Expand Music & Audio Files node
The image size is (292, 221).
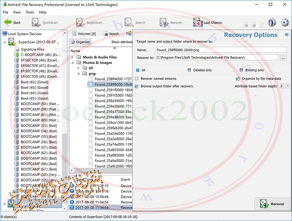[x=72, y=57]
